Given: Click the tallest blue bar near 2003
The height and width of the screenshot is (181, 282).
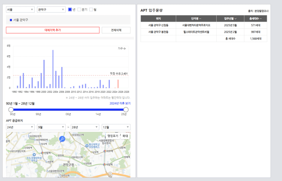Looking at the screenshot, I should tap(53, 69).
